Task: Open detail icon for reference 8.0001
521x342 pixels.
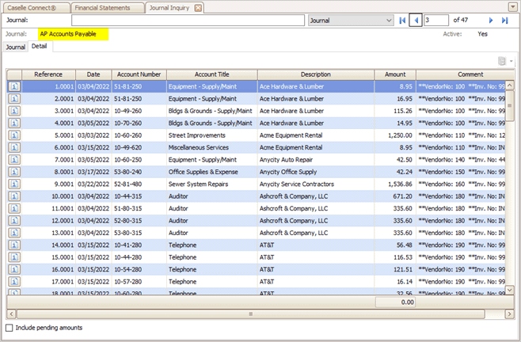Action: (14, 172)
